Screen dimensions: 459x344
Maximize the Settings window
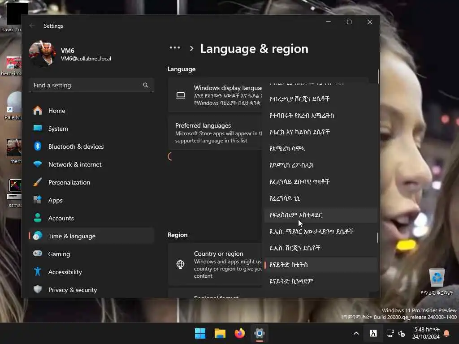(x=349, y=22)
